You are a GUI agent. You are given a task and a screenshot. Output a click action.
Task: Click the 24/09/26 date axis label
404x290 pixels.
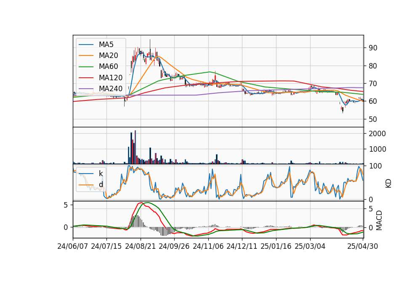[x=174, y=246]
